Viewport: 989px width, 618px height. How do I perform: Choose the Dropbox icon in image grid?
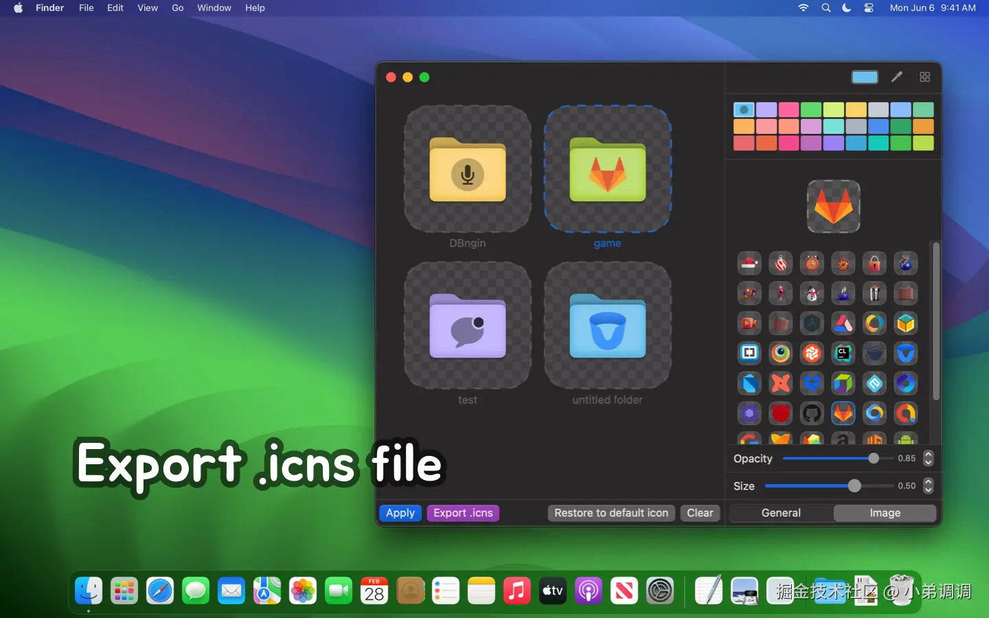click(x=812, y=383)
